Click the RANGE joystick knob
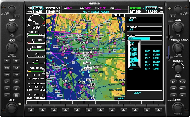Screen dimensions: 190x117 pos(178,68)
